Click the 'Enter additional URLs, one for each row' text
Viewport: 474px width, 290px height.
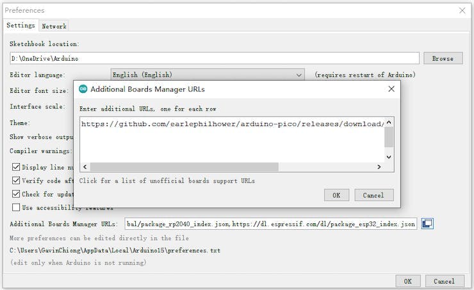tap(148, 109)
